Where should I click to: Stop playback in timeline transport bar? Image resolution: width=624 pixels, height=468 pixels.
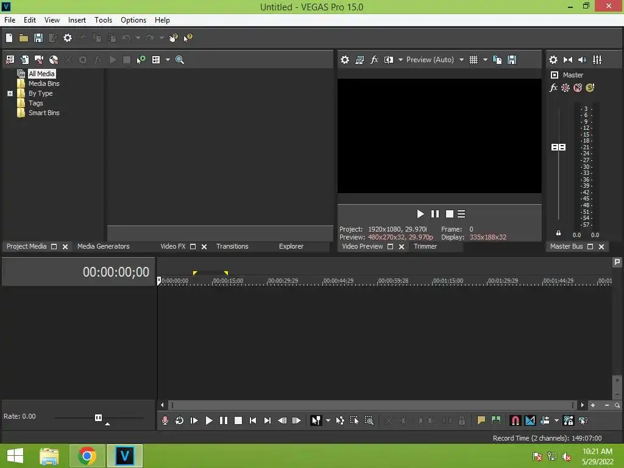[238, 420]
